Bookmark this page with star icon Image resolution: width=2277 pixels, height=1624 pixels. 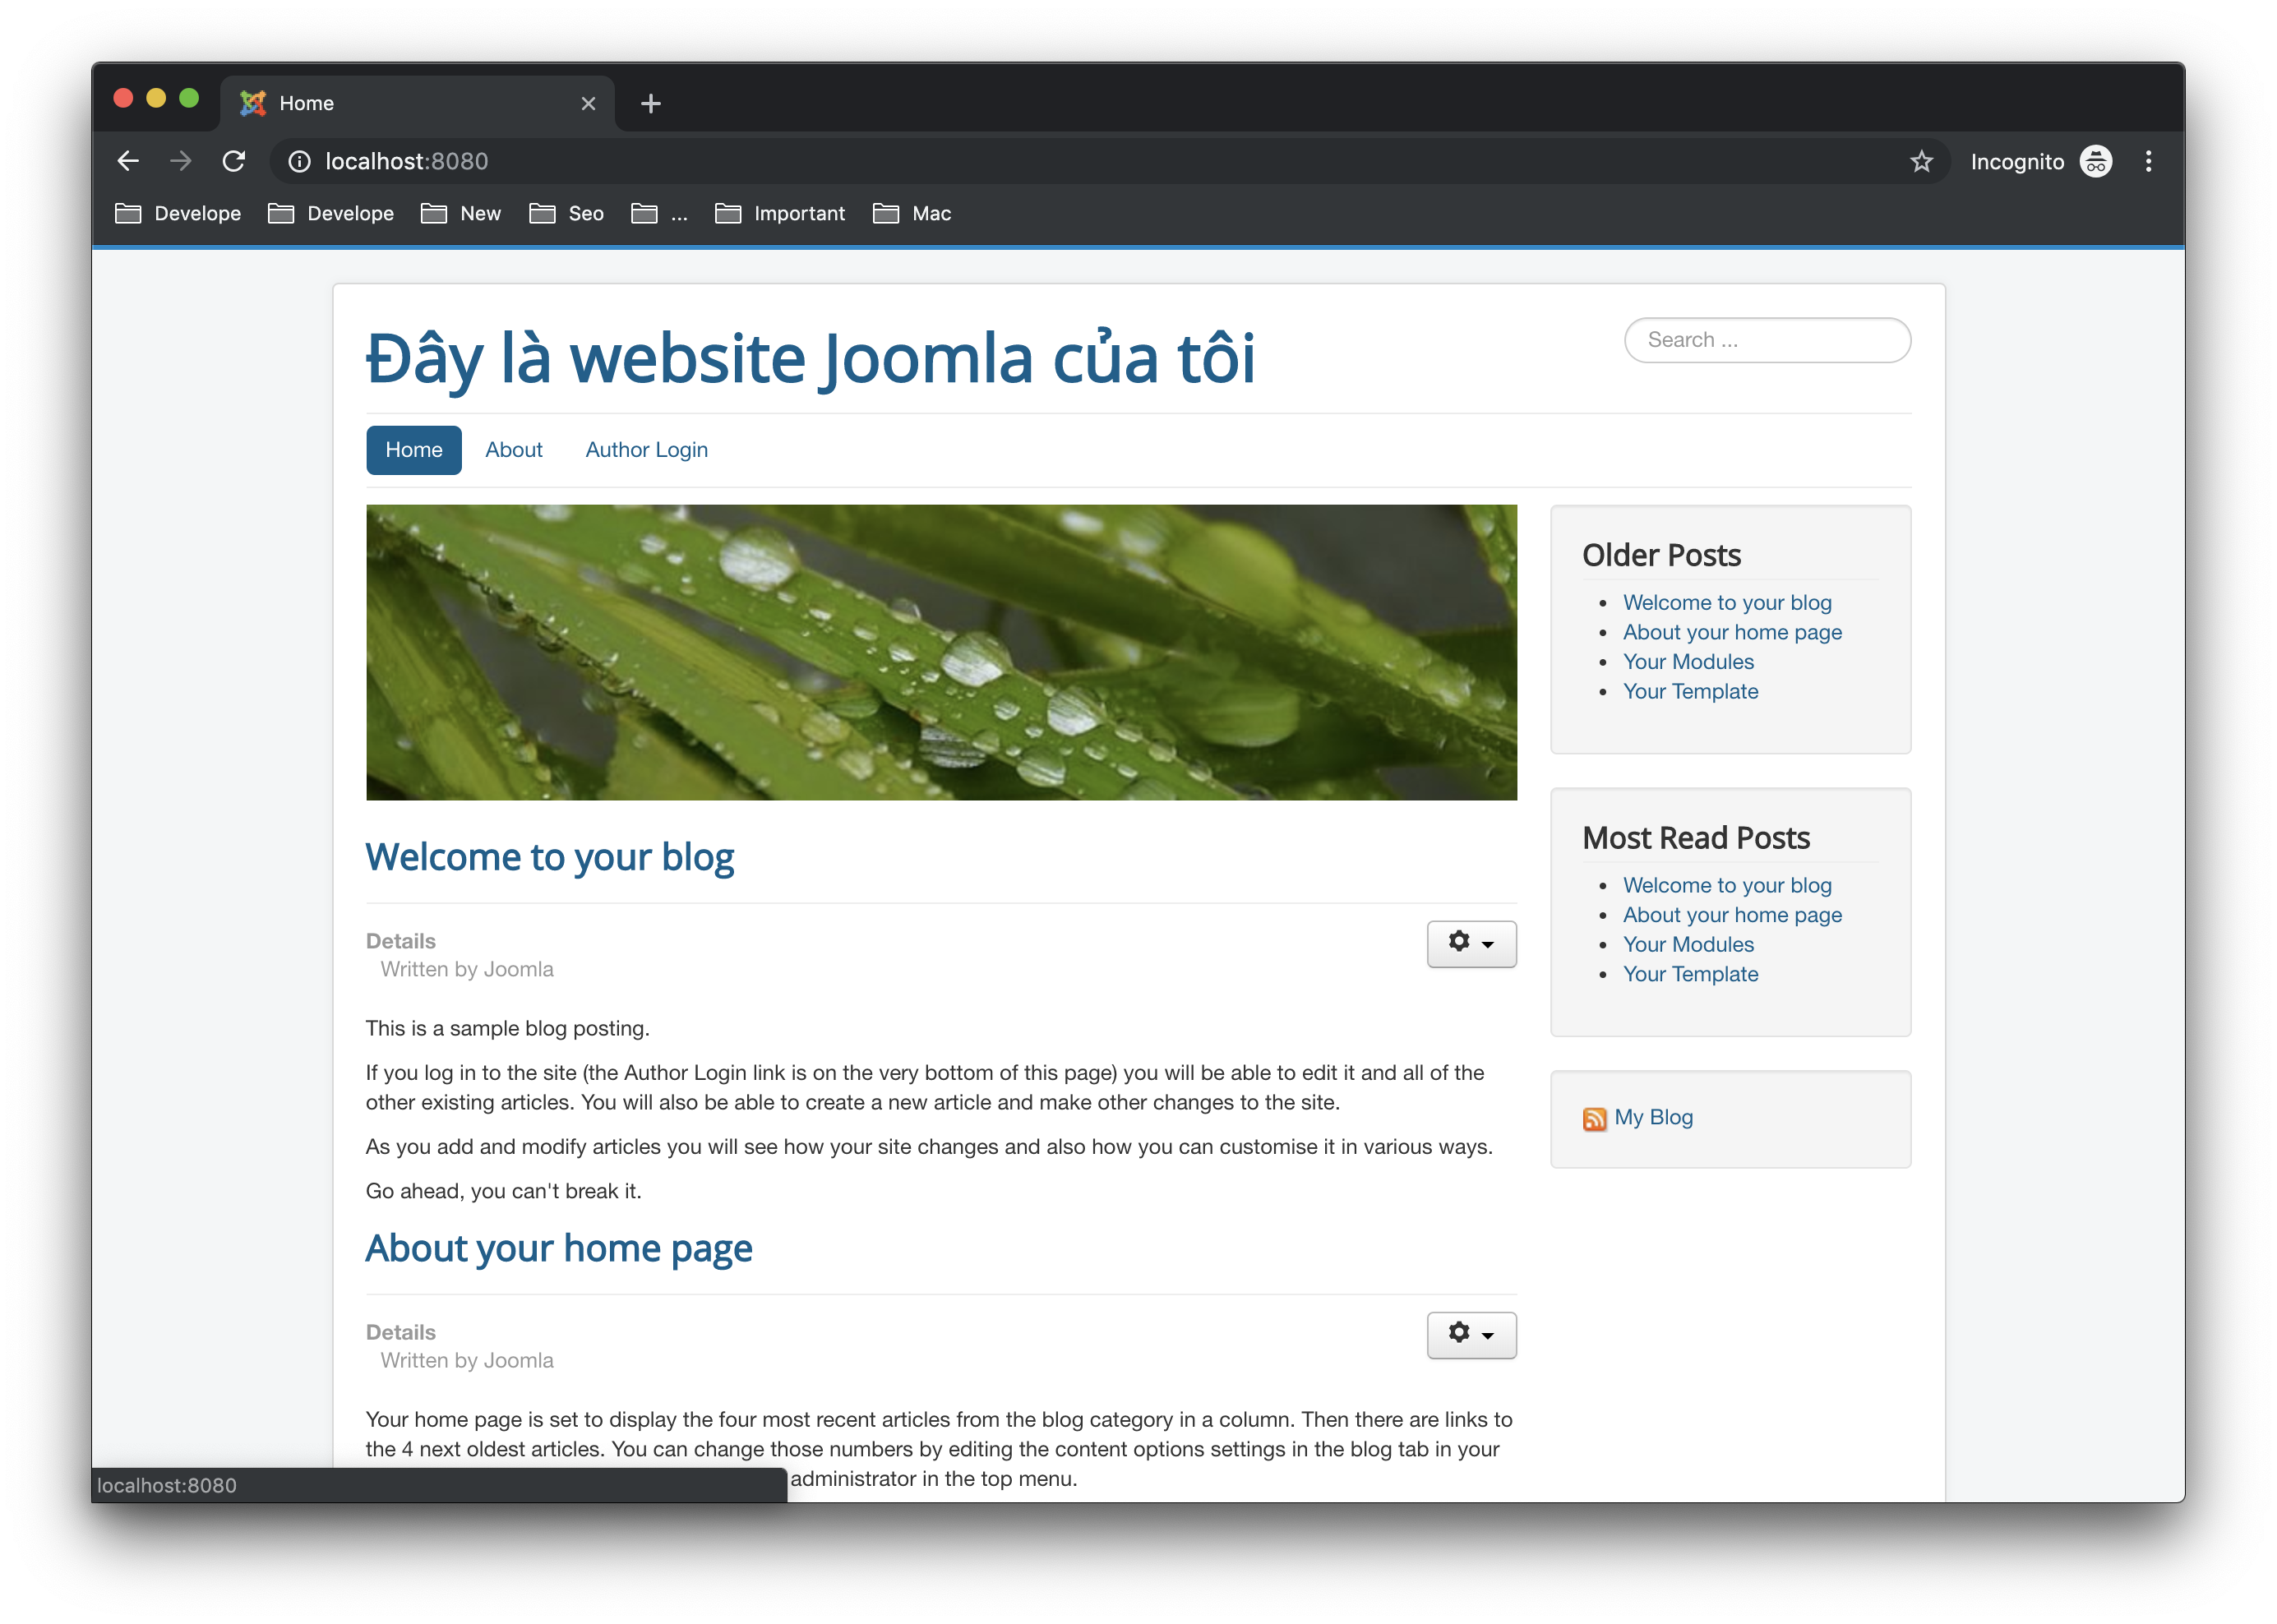click(x=1921, y=161)
